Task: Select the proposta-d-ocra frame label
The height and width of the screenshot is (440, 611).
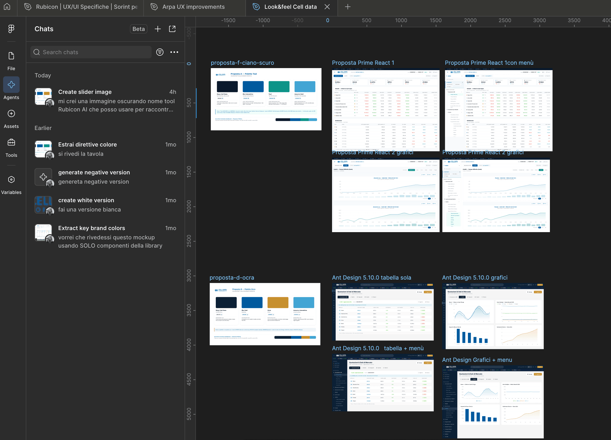Action: tap(232, 278)
